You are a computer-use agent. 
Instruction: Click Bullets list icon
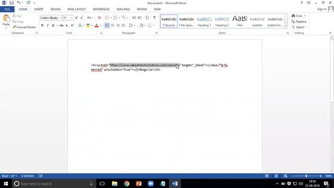tap(107, 18)
